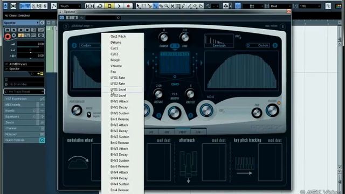Open the No Drum Map dropdown
Image resolution: width=345 pixels, height=194 pixels.
coord(24,84)
